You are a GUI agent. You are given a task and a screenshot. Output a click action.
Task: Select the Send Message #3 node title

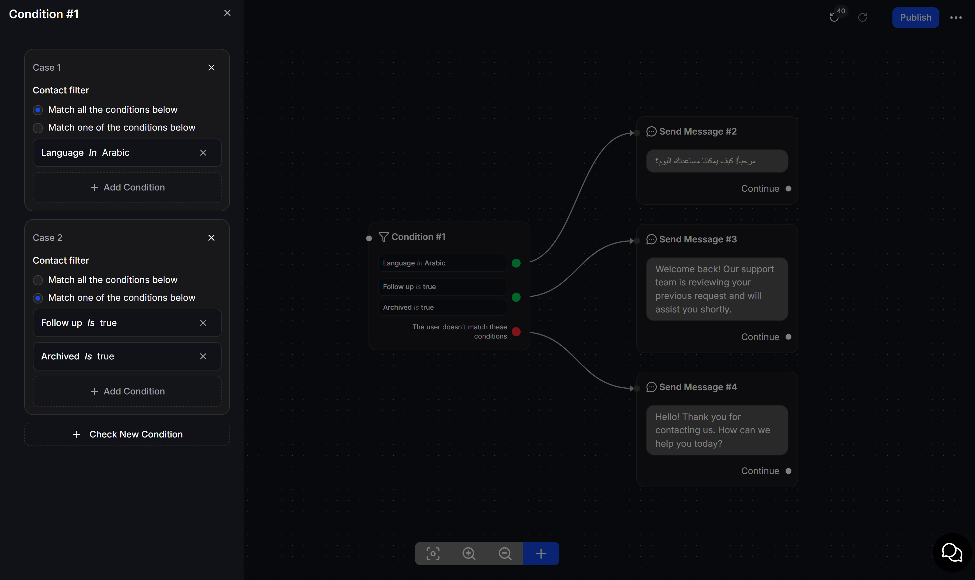tap(698, 239)
